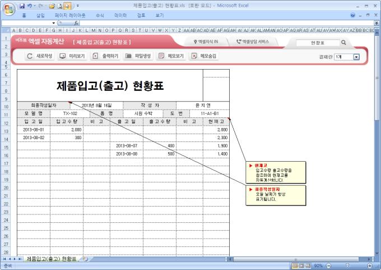The height and width of the screenshot is (270, 381).
Task: Click the 출력하기 button
Action: coord(105,56)
